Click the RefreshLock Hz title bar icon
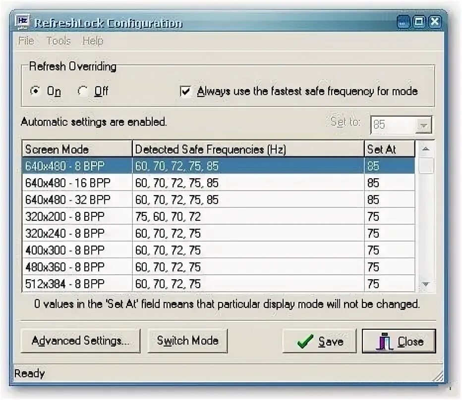 click(x=22, y=22)
